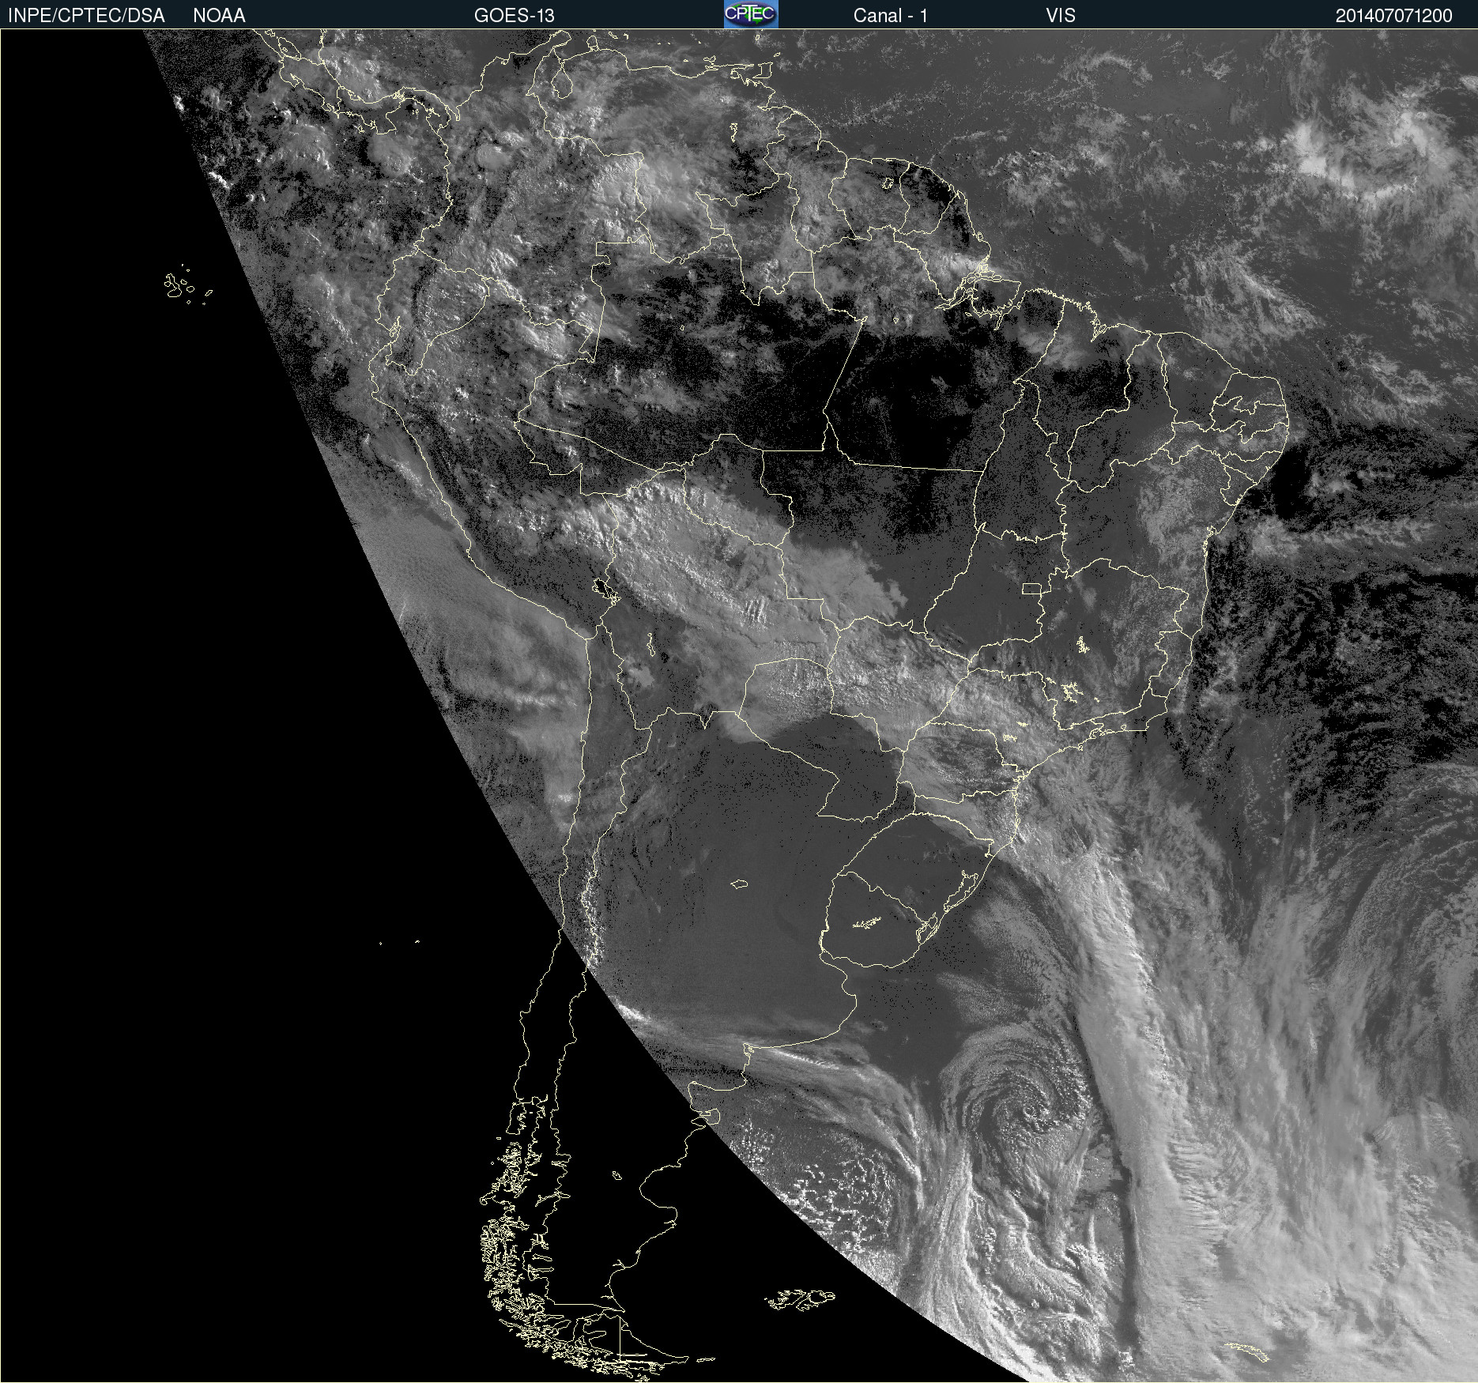
Task: Select the Canal - 1 label
Action: tap(891, 16)
